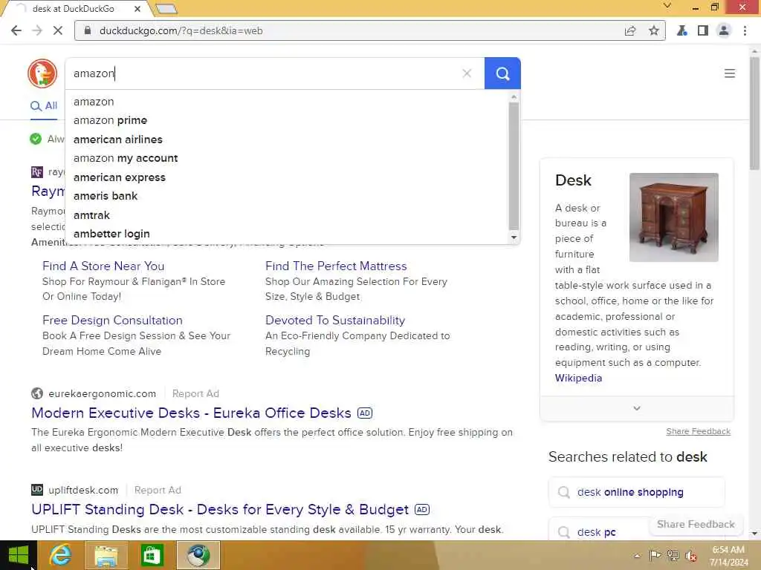
Task: Click the browser forward arrow
Action: tap(37, 30)
